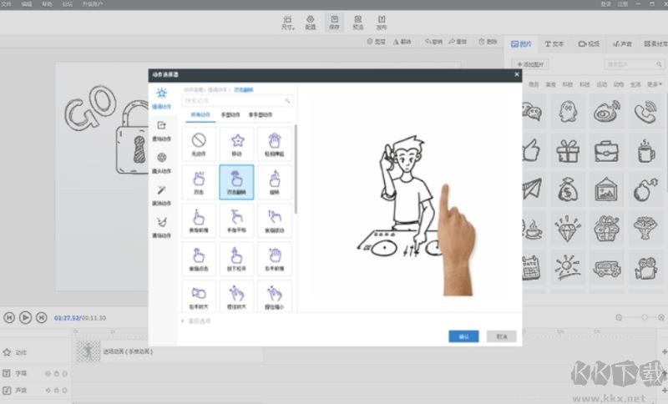The height and width of the screenshot is (404, 668).
Task: Click the Preview icon in top toolbar
Action: click(358, 23)
